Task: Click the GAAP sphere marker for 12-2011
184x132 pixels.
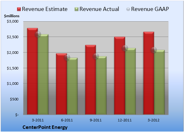Action: [x=125, y=48]
